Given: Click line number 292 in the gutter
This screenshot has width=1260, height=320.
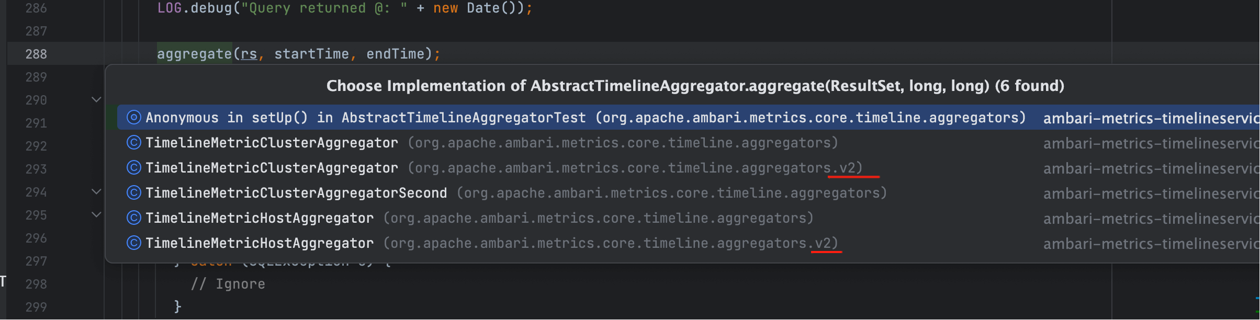Looking at the screenshot, I should 36,146.
